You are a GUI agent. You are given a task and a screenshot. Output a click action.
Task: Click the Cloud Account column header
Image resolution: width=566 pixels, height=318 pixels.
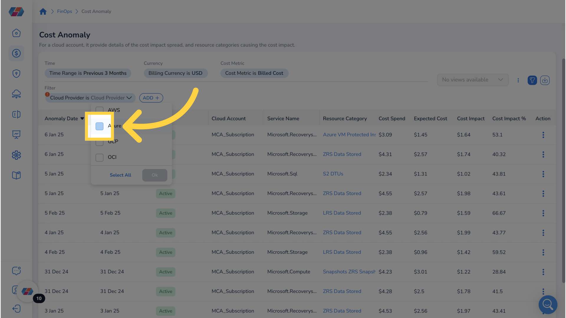(x=228, y=118)
